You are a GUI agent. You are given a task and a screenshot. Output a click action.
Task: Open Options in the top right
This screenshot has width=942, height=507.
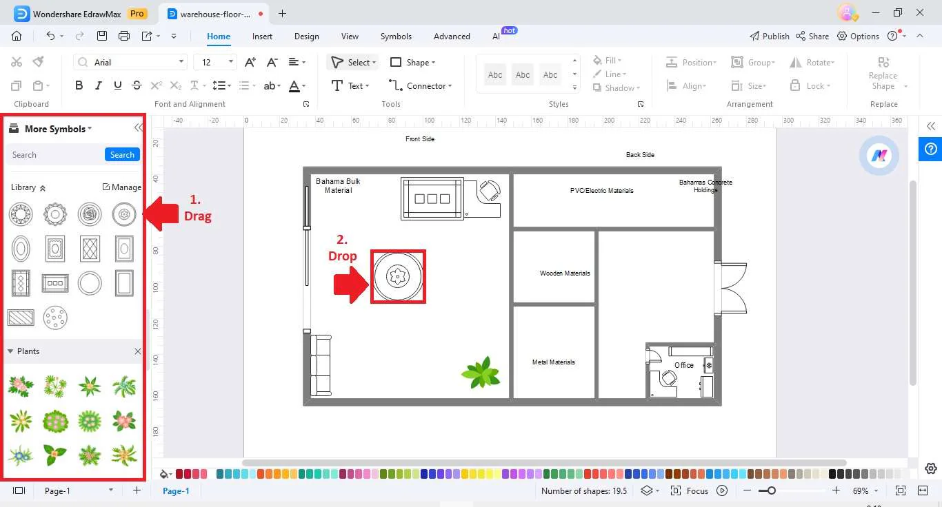[859, 36]
